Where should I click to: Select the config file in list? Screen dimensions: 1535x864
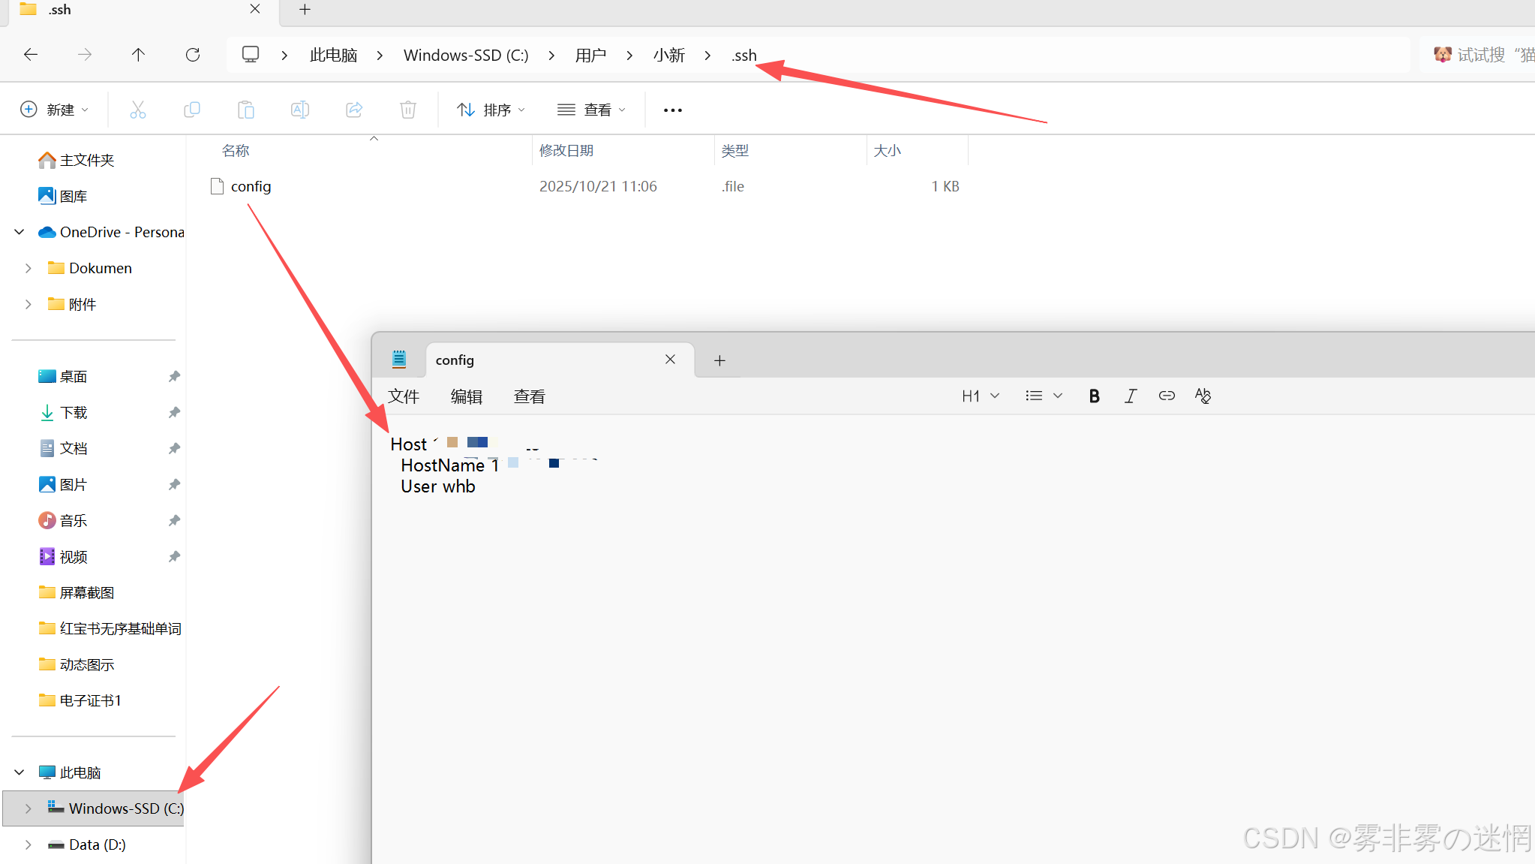coord(251,186)
